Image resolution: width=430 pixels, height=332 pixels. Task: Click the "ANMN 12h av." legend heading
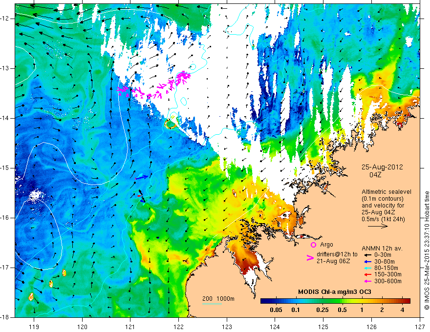[382, 249]
